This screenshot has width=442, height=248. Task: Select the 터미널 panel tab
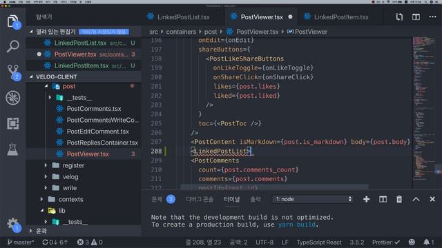tap(231, 199)
